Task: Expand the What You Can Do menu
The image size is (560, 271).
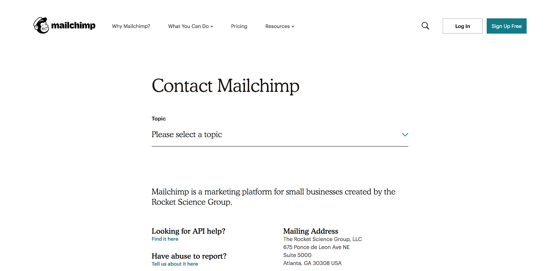Action: click(x=191, y=26)
